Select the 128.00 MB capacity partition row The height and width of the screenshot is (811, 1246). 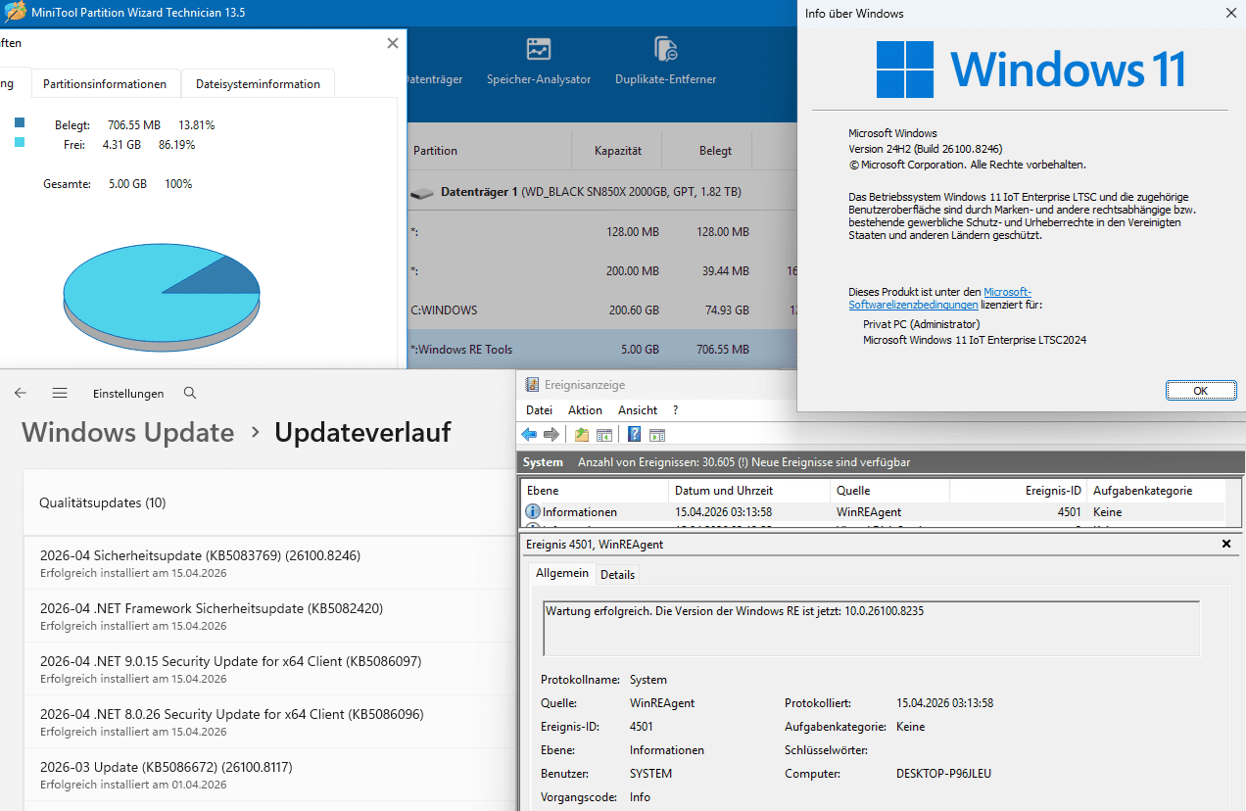[x=602, y=232]
